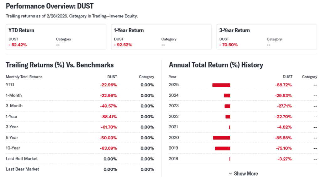Screen dimensions: 321x180
Task: Expand Show More under annual return history
Action: pos(245,173)
